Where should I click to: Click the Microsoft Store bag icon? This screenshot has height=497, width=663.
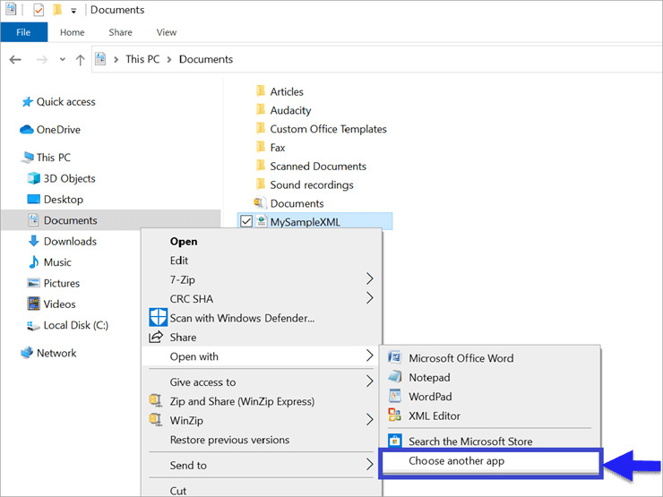point(394,441)
